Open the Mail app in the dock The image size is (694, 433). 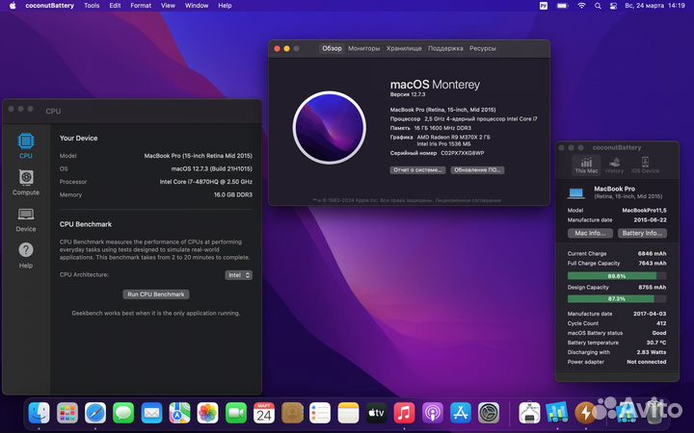[151, 413]
